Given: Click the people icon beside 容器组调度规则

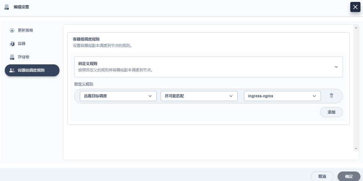Looking at the screenshot, I should [x=12, y=70].
